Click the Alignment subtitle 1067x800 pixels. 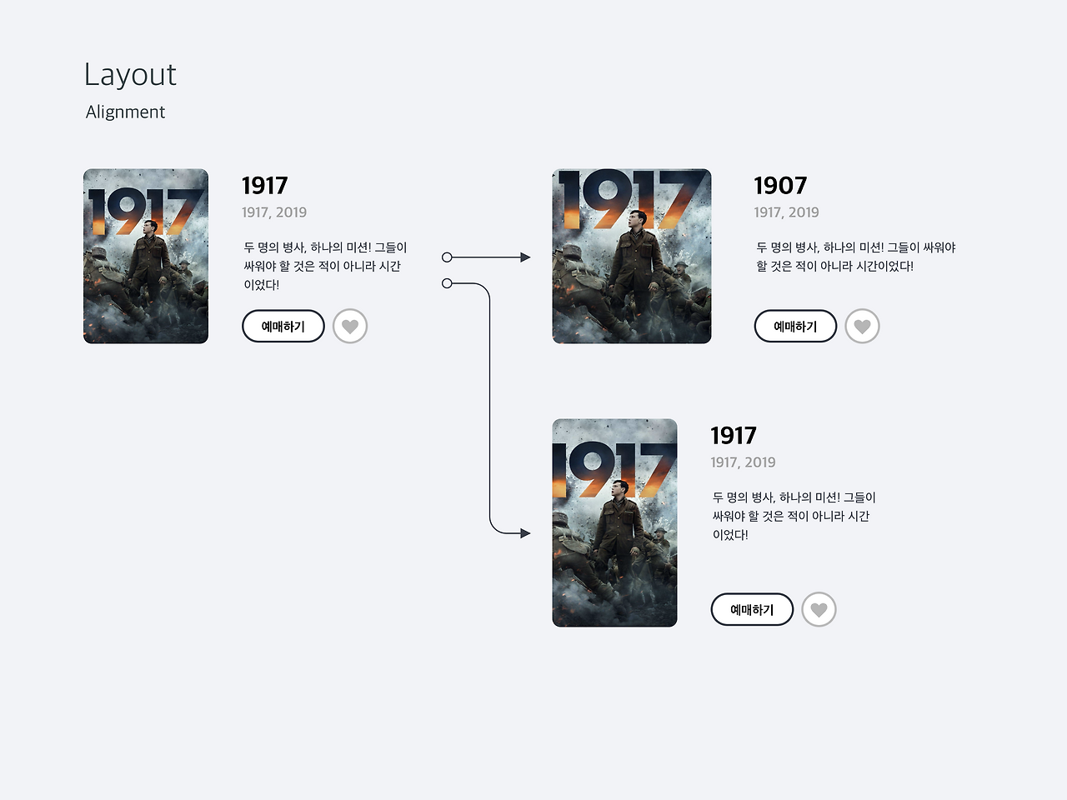click(x=125, y=112)
